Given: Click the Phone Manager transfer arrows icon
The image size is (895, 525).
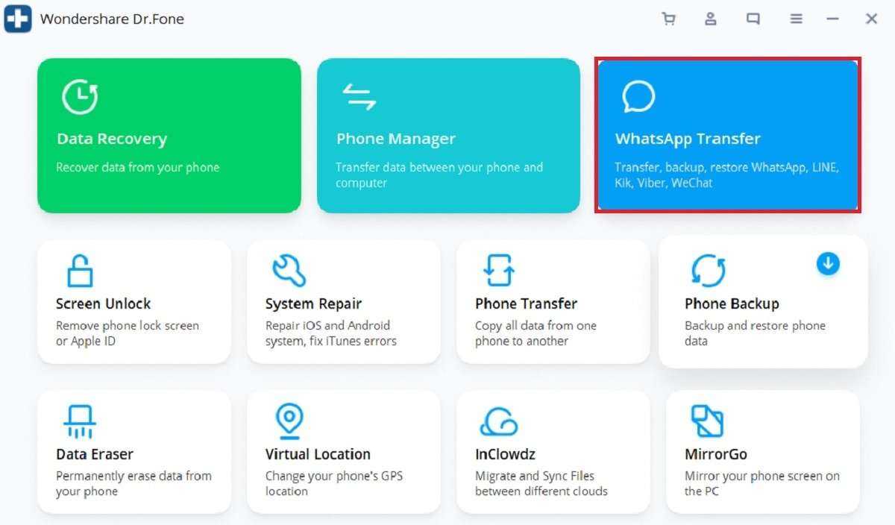Looking at the screenshot, I should [x=359, y=96].
